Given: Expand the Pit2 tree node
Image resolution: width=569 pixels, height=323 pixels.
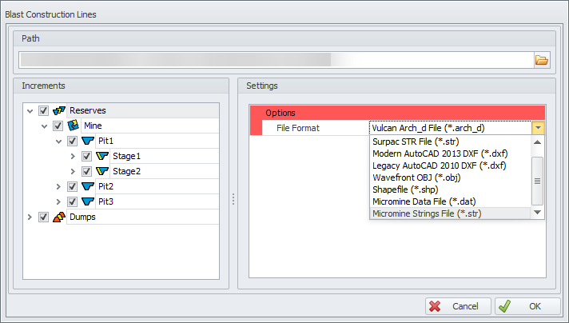Looking at the screenshot, I should [x=58, y=187].
